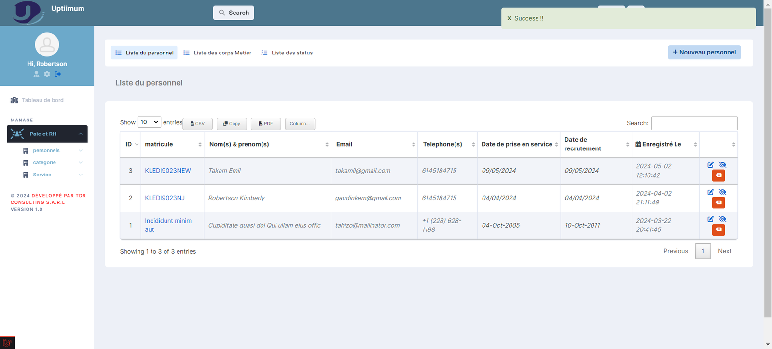Edit the Takam Emil record
Screen dimensions: 772x349
(x=710, y=165)
